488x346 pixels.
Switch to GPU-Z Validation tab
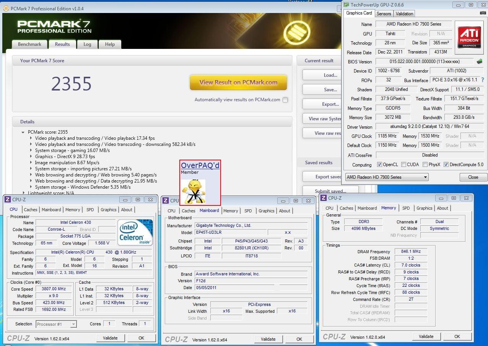[404, 14]
